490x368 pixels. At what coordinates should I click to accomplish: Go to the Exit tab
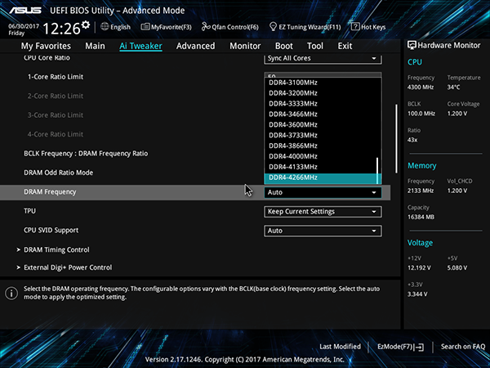point(345,46)
